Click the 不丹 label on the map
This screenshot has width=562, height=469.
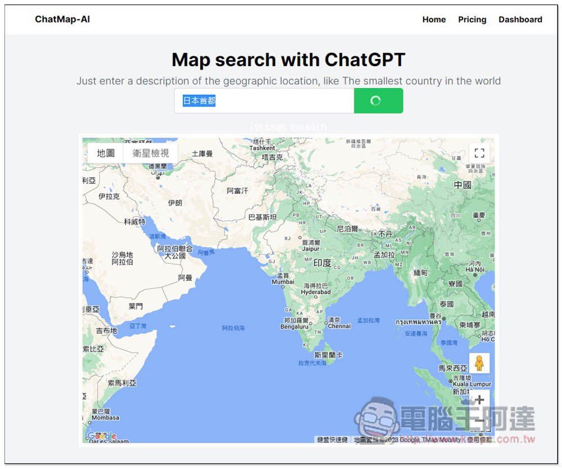(x=386, y=234)
